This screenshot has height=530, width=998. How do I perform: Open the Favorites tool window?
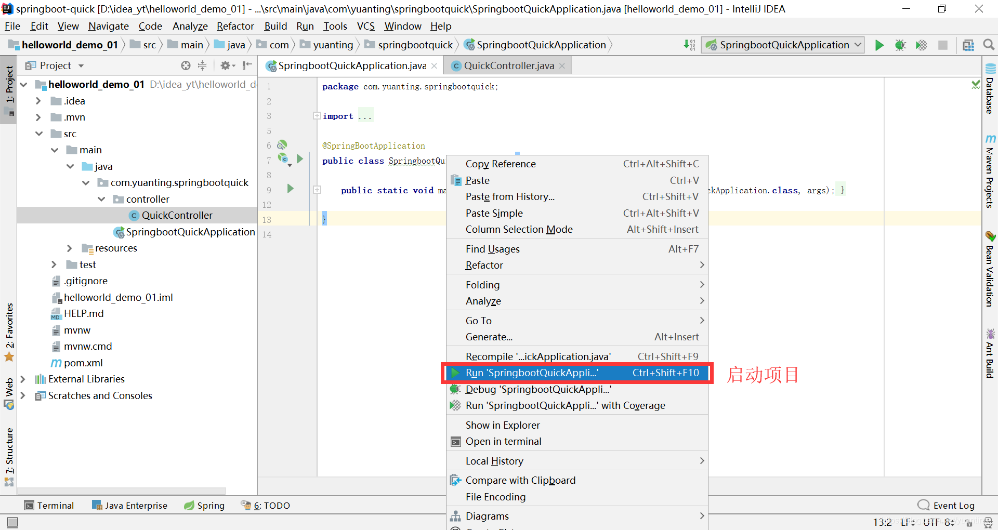[x=9, y=333]
